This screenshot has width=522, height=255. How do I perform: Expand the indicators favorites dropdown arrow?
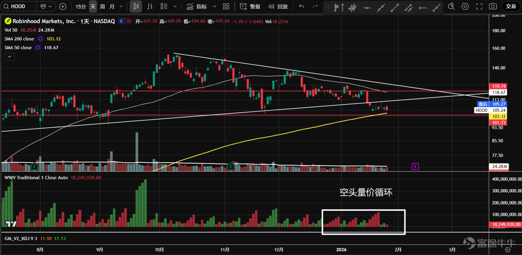pyautogui.click(x=215, y=6)
